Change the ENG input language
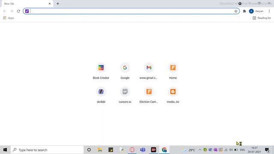The width and height of the screenshot is (274, 154). [242, 150]
